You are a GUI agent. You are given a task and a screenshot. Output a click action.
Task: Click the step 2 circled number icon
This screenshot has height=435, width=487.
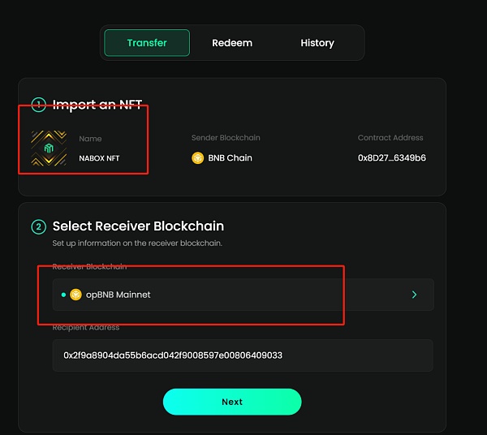[x=38, y=226]
